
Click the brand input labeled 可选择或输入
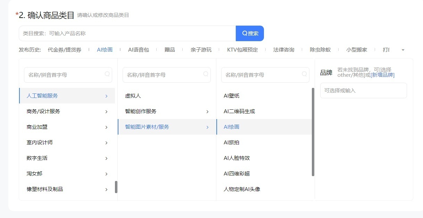[363, 90]
